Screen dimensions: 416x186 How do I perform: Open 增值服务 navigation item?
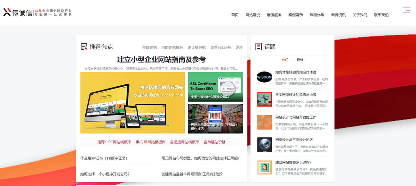(x=274, y=15)
